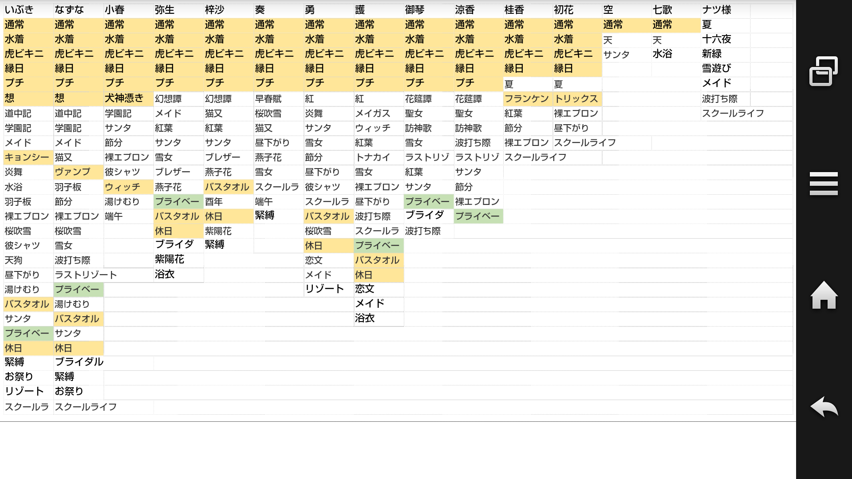Select the ウィッチ cell under 小春
The height and width of the screenshot is (479, 852).
[x=122, y=187]
